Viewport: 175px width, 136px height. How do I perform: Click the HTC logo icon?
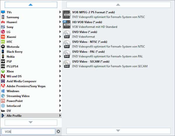[x=3, y=42]
